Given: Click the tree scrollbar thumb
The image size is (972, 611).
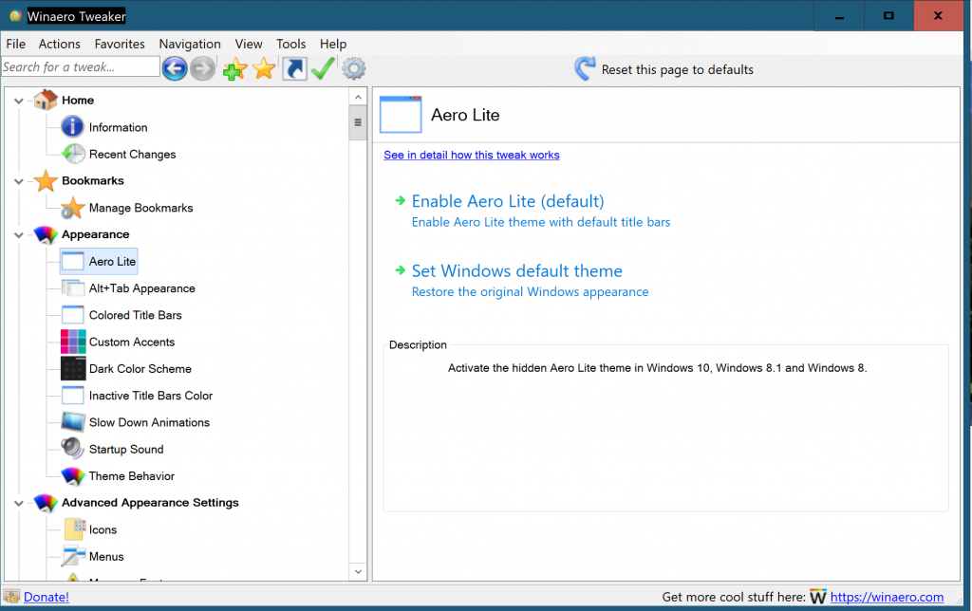Looking at the screenshot, I should tap(358, 122).
